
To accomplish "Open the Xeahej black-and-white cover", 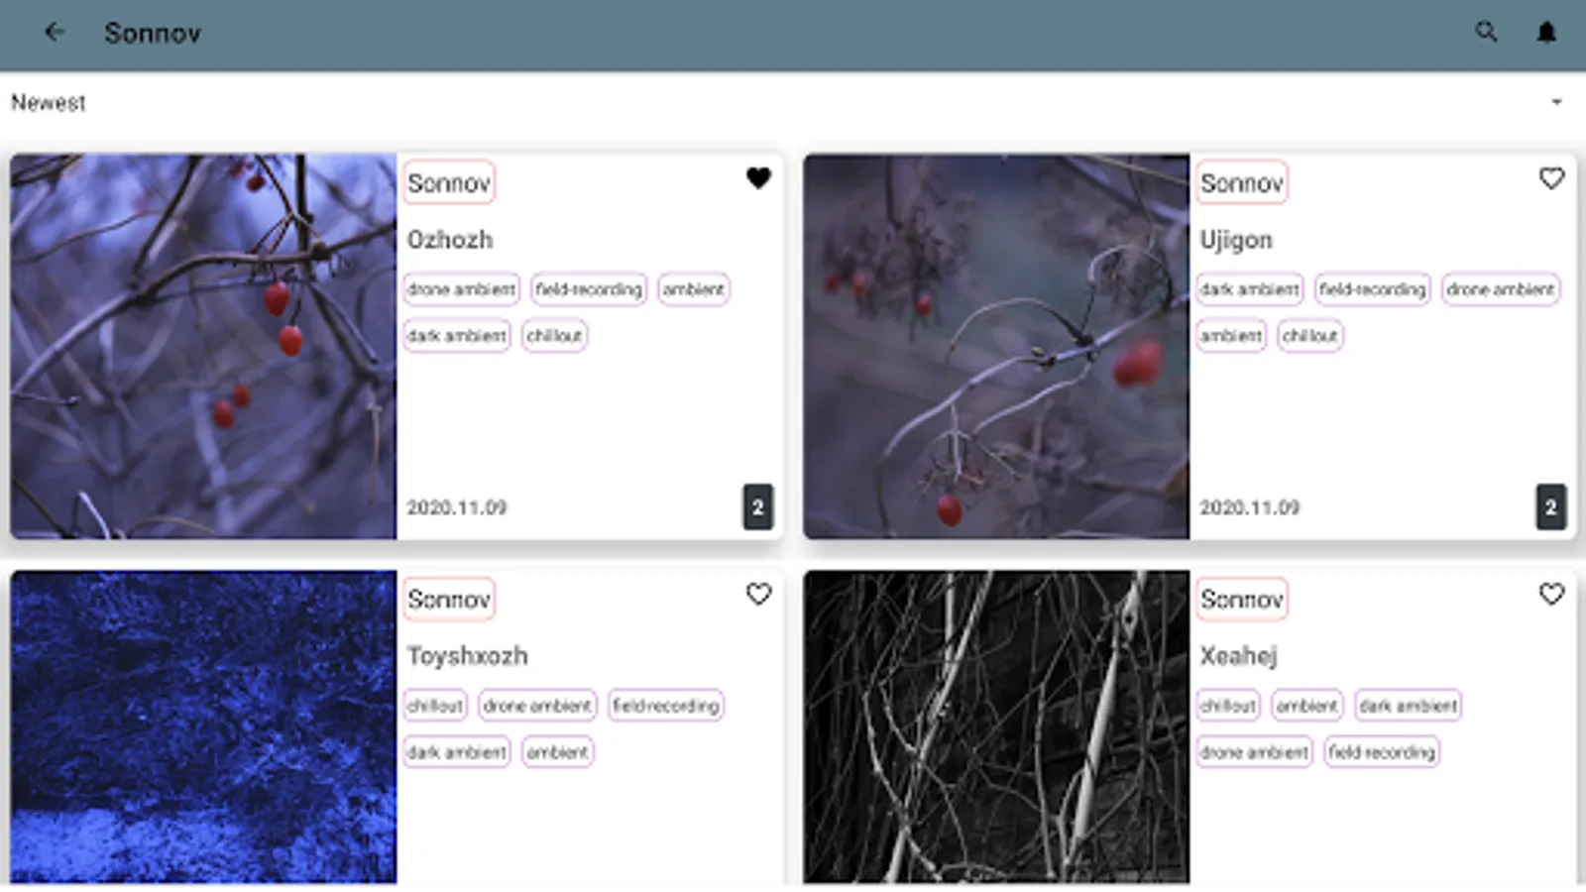I will (x=996, y=726).
